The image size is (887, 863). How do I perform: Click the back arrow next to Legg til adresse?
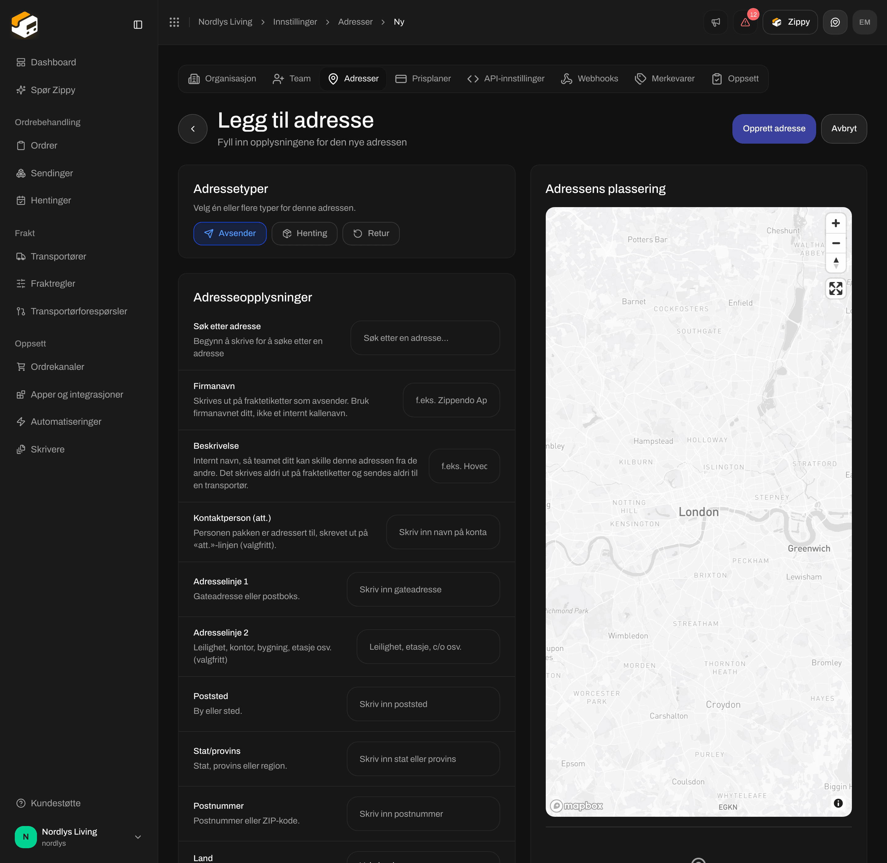point(192,129)
